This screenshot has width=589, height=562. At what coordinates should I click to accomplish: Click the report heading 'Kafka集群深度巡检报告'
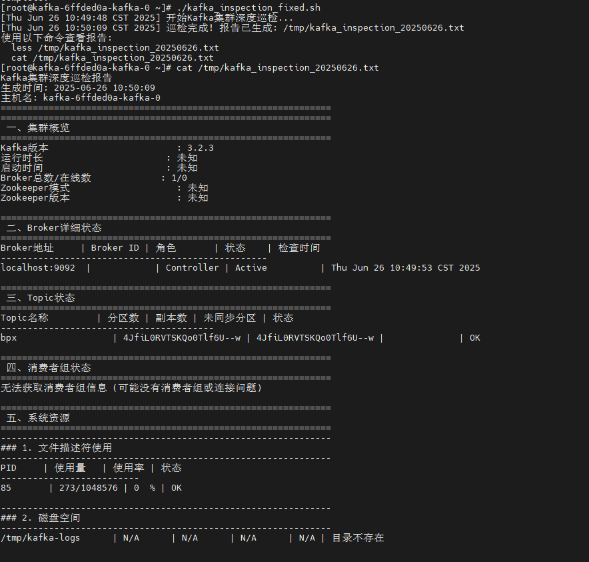point(57,78)
